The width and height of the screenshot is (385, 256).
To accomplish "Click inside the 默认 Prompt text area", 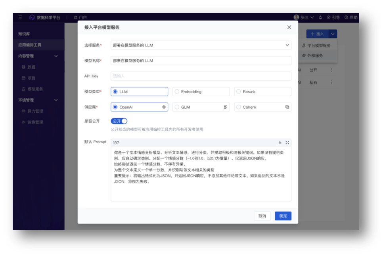I will click(201, 174).
